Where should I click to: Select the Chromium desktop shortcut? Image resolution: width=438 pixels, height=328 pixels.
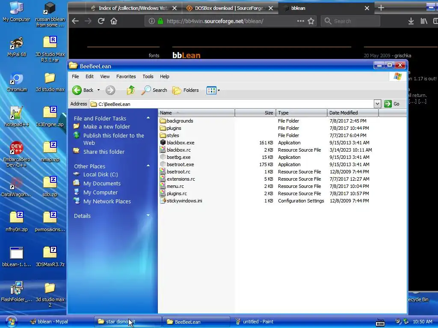17,82
